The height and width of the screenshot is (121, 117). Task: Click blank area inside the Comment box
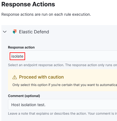[x=81, y=104]
